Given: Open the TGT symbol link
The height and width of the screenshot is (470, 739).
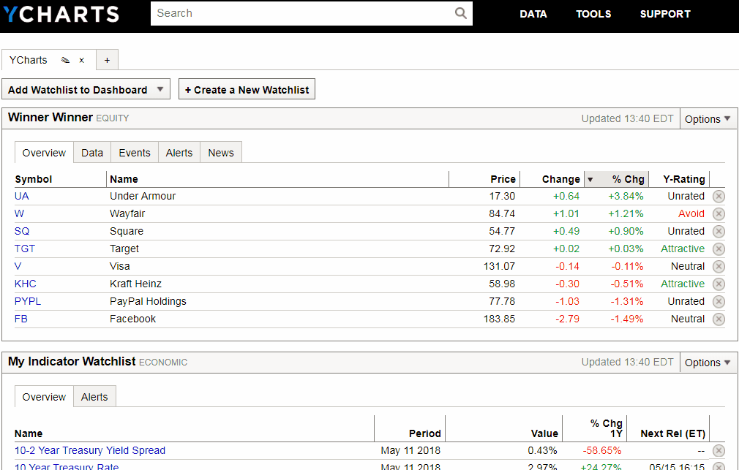Looking at the screenshot, I should [x=24, y=249].
